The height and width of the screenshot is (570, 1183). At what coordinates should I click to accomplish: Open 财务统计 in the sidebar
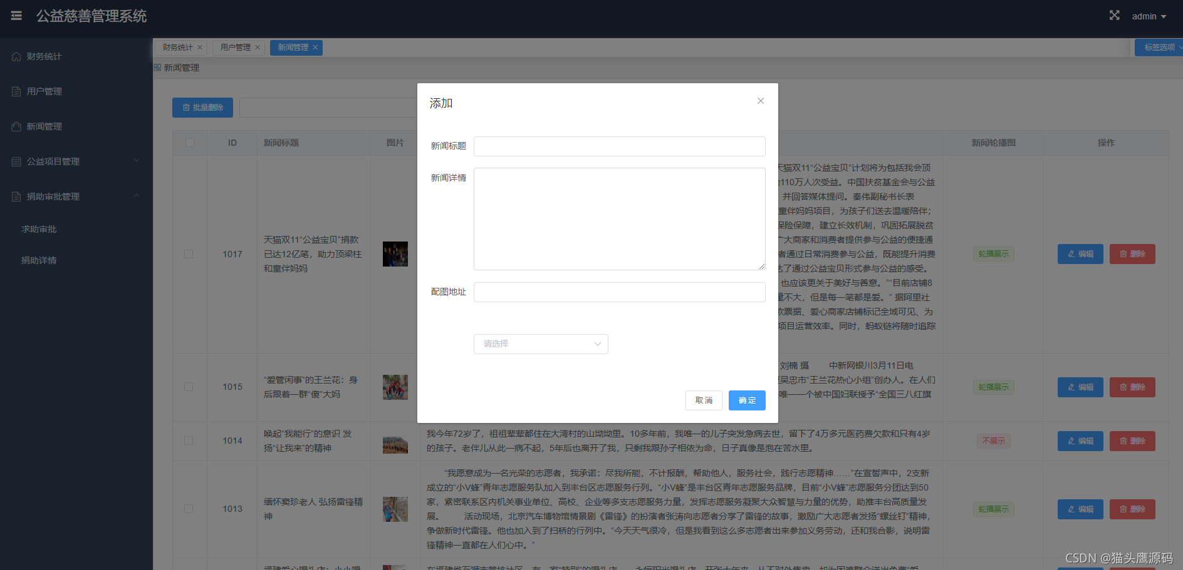(x=76, y=56)
